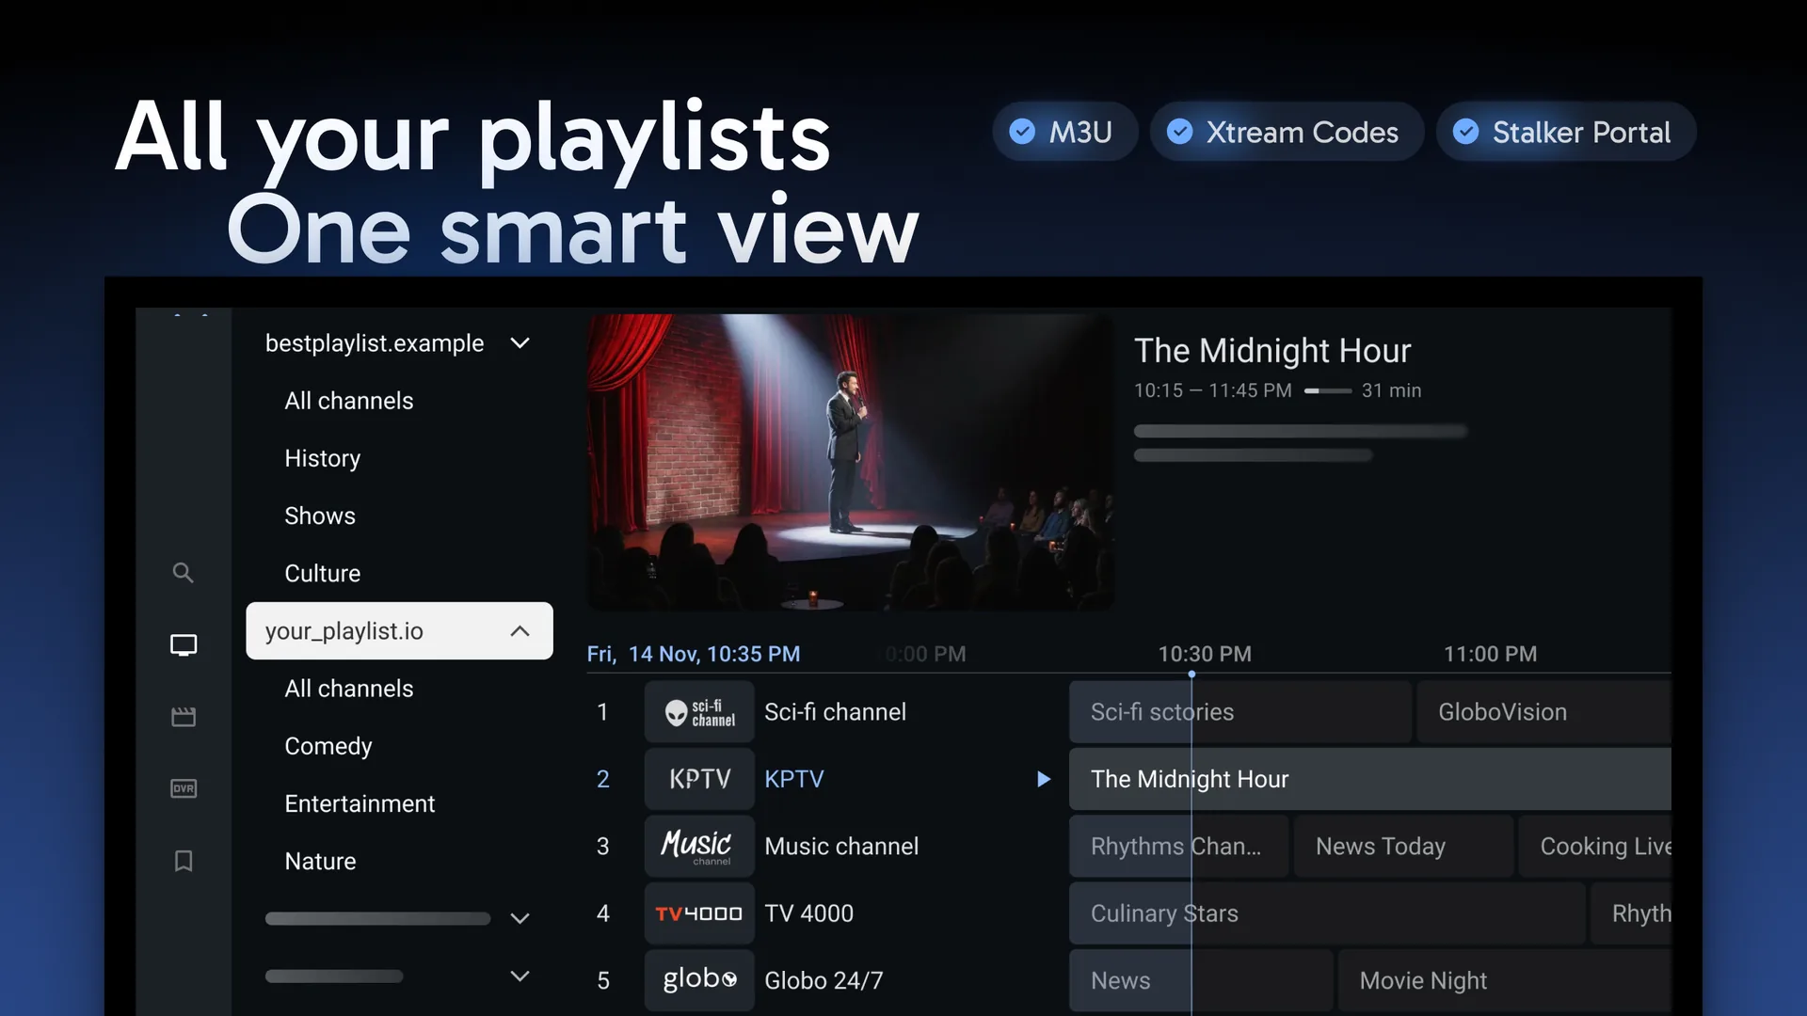Select Culinary Stars program block

[1327, 913]
